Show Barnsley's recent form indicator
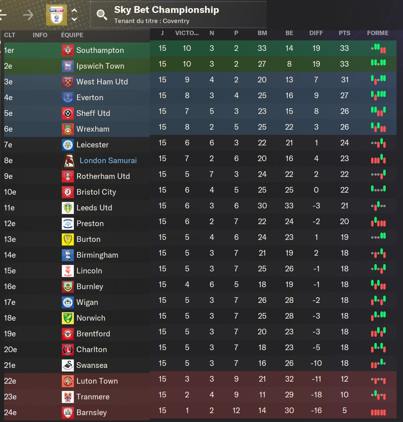The width and height of the screenshot is (403, 422). point(378,412)
